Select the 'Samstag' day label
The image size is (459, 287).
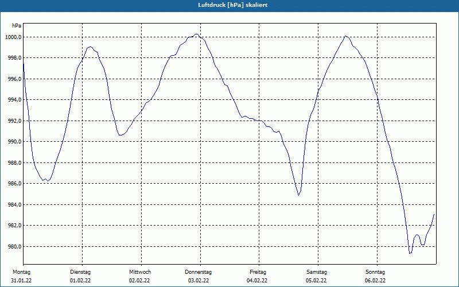point(317,272)
